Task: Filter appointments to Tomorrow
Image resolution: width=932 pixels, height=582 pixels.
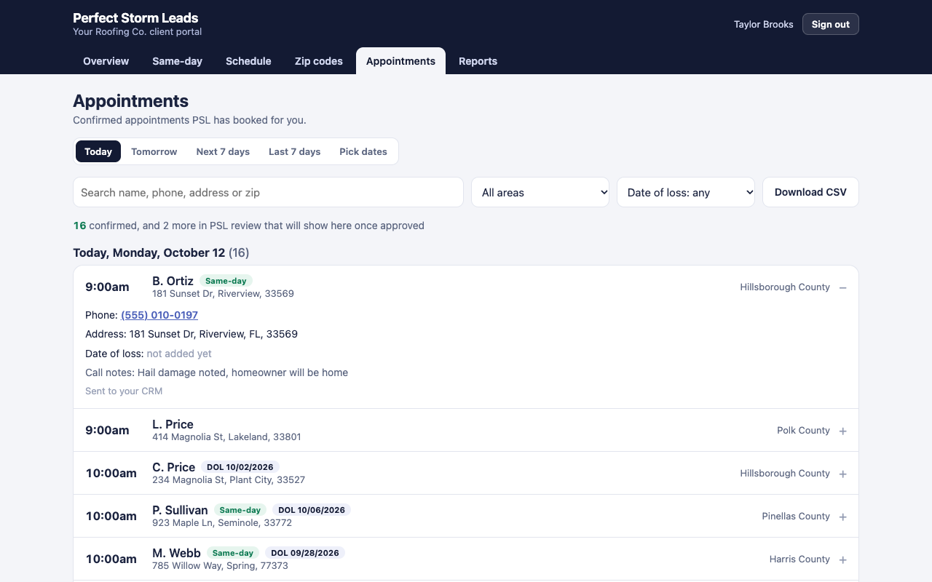Action: pyautogui.click(x=154, y=151)
